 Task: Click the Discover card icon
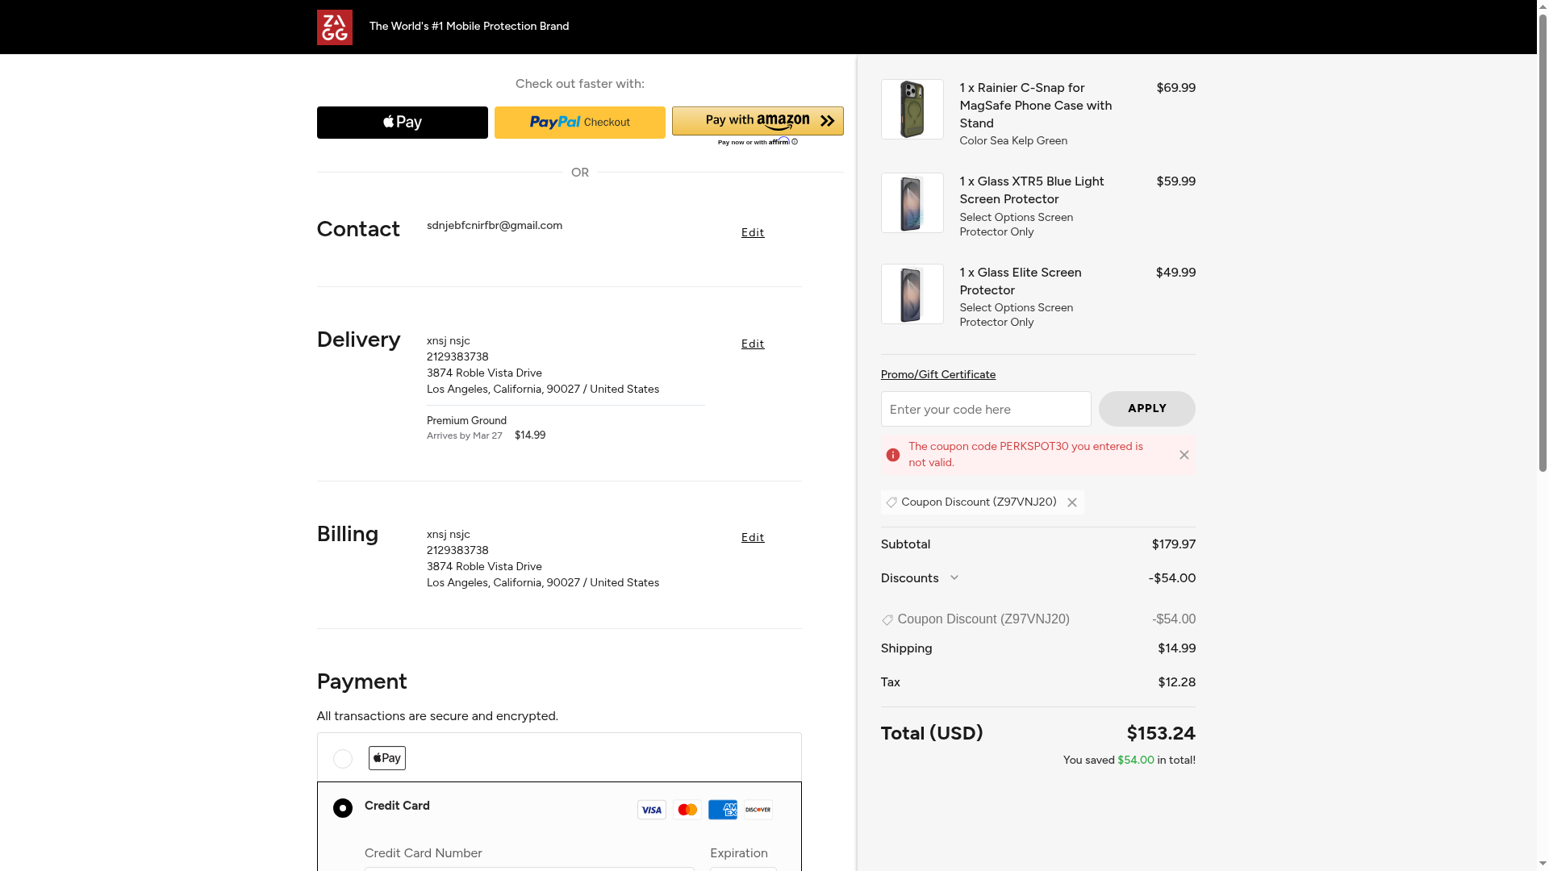pyautogui.click(x=758, y=810)
